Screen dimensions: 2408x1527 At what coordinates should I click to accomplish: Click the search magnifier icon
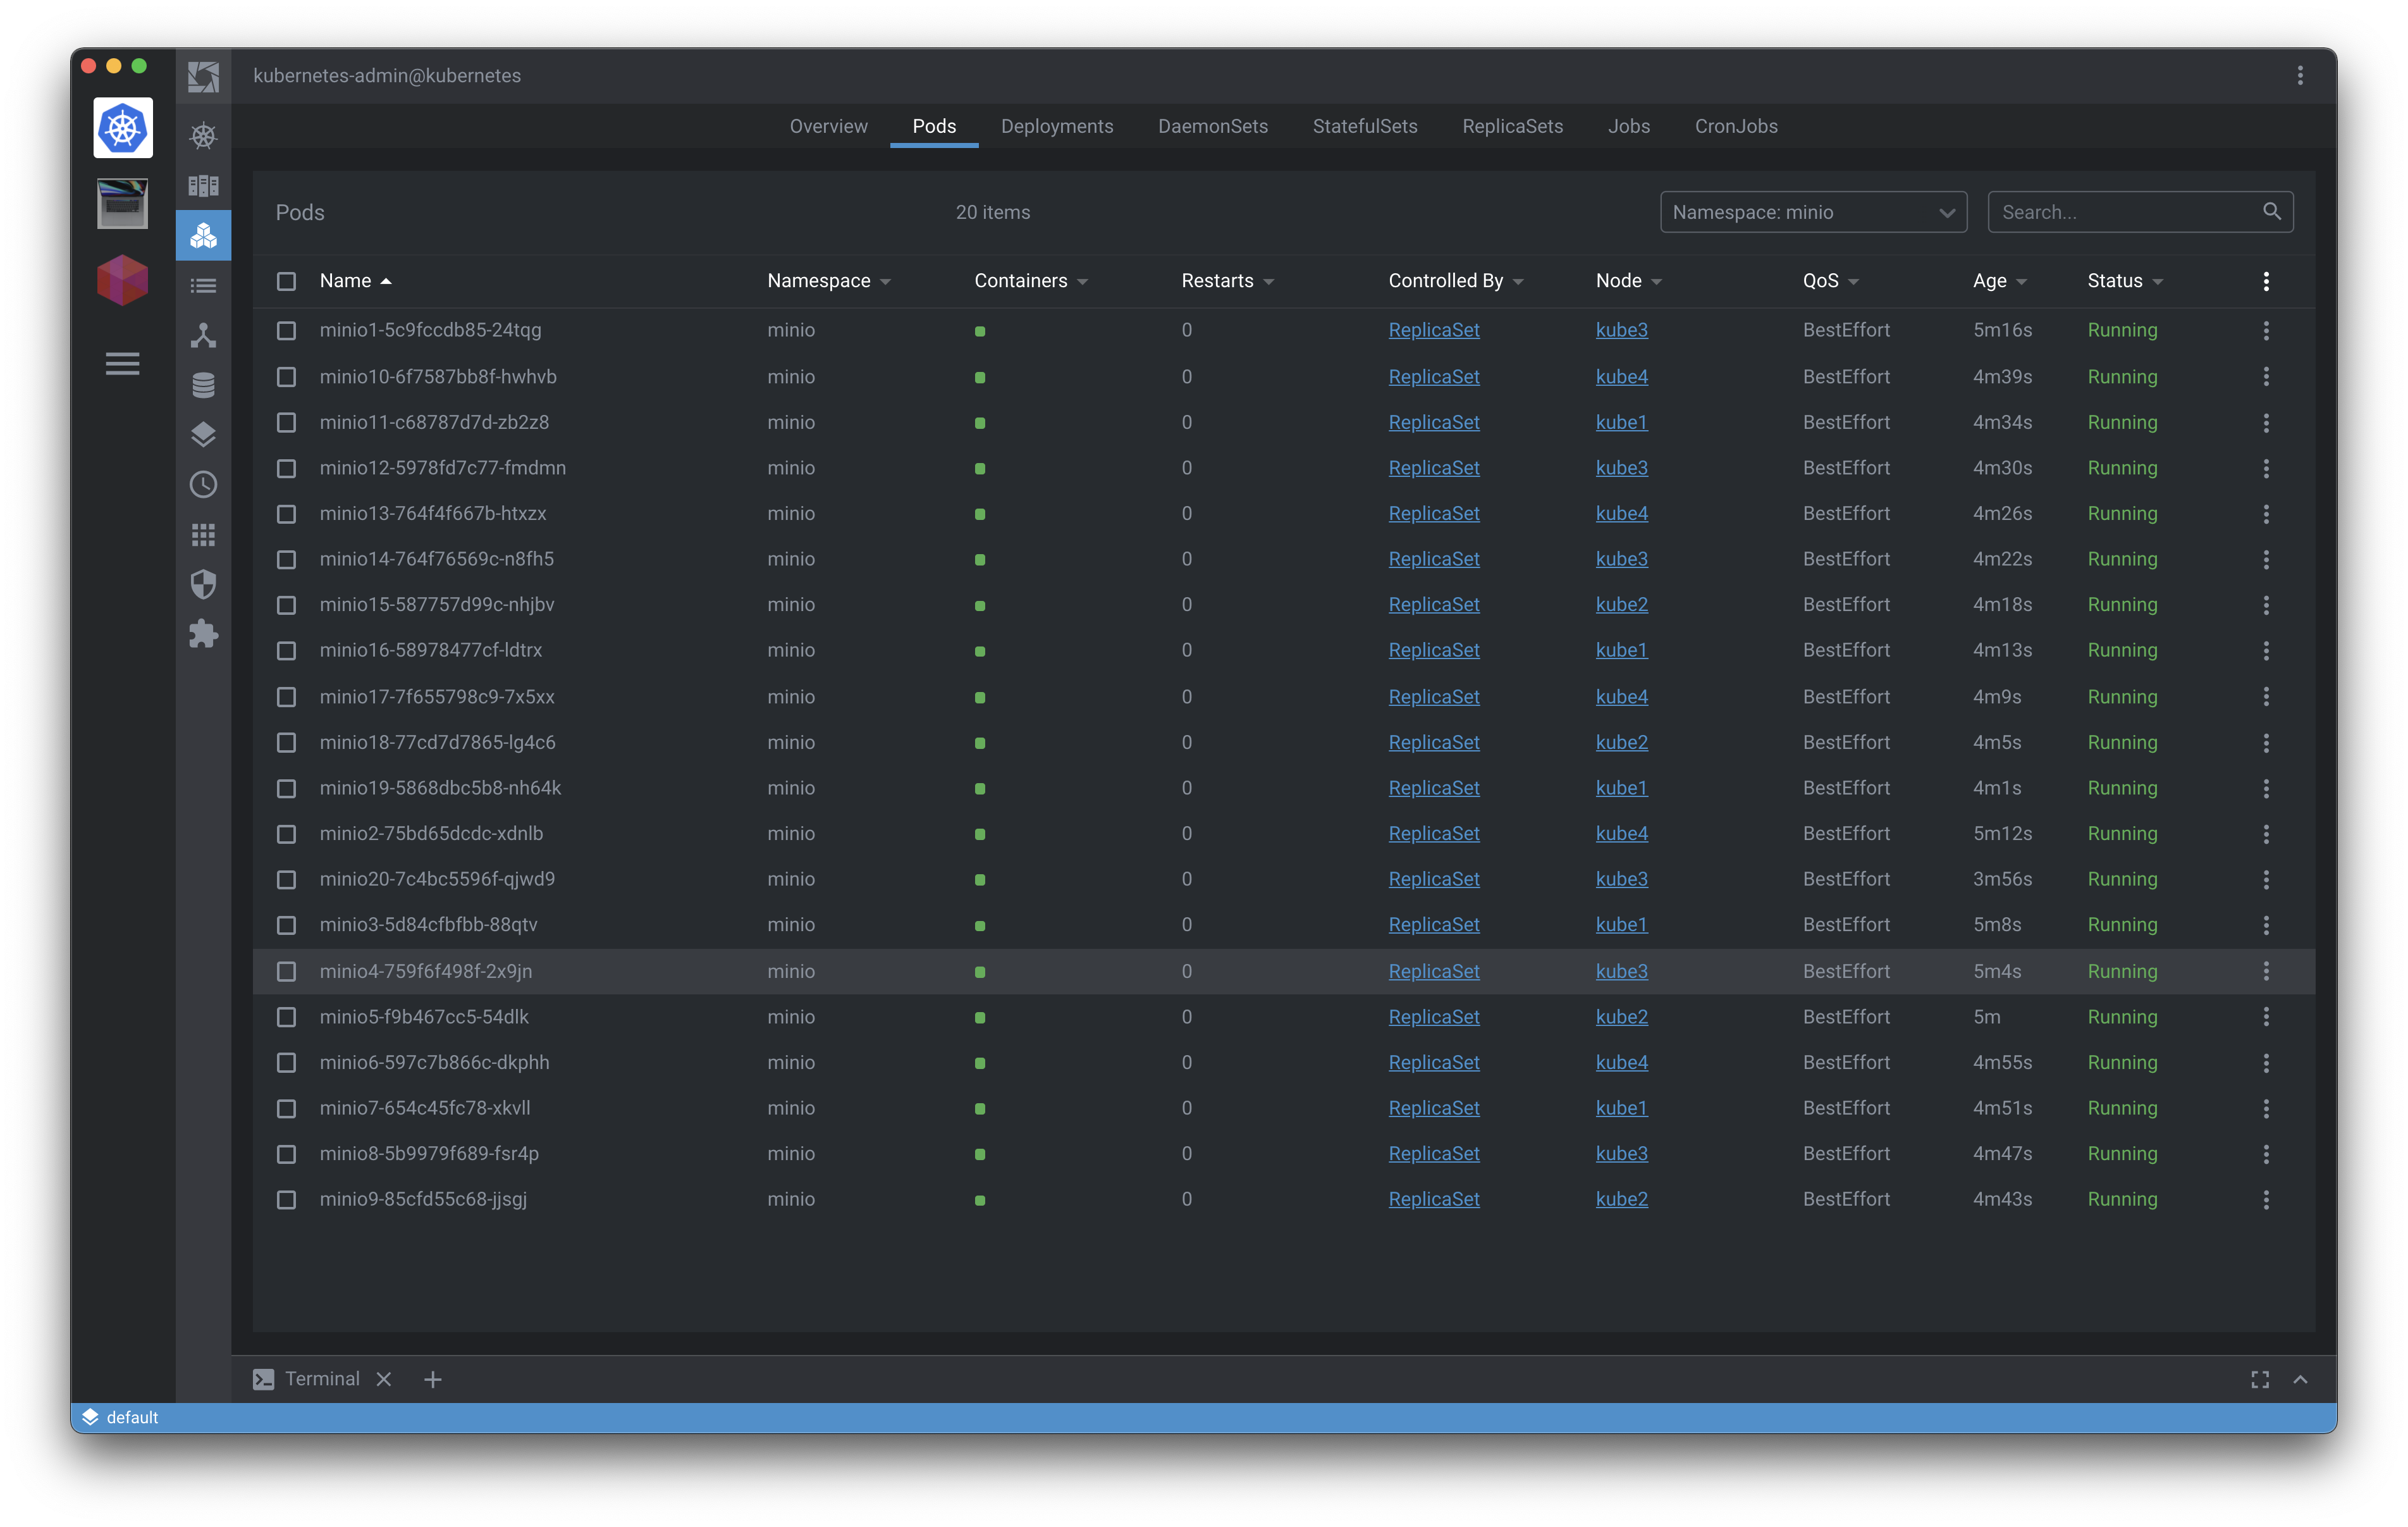2272,211
